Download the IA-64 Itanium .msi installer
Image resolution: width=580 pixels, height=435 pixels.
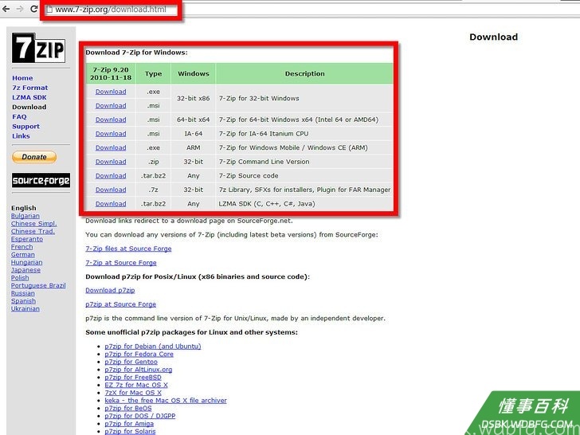pos(111,134)
